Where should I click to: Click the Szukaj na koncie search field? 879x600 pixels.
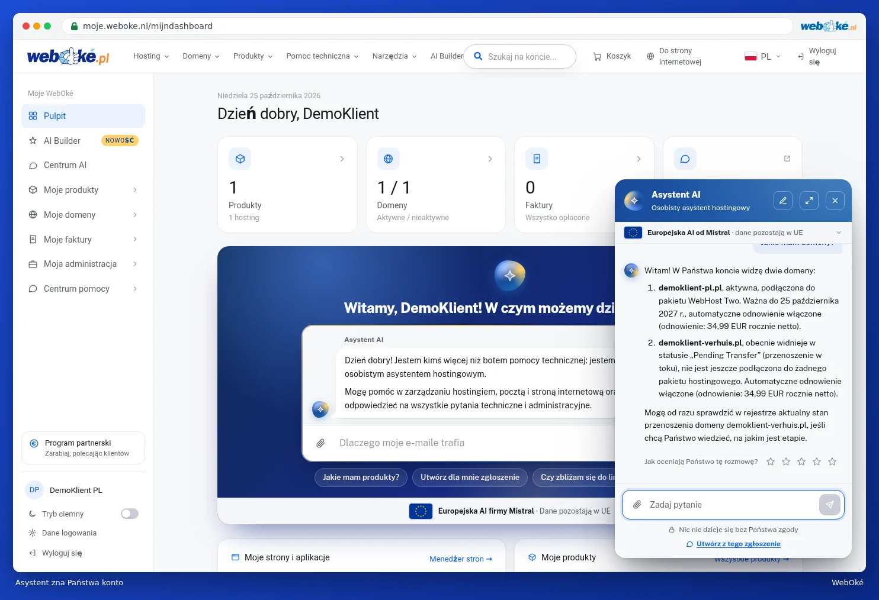point(519,57)
